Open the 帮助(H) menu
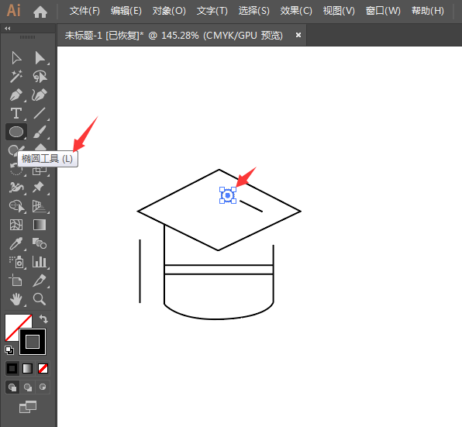The width and height of the screenshot is (462, 427). coord(428,11)
